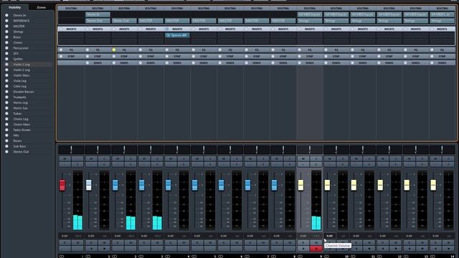The height and width of the screenshot is (258, 459).
Task: Mute the red Stereo In input channel
Action: coord(65,159)
